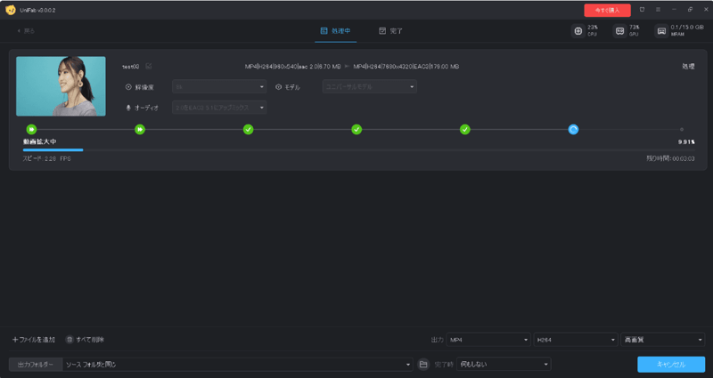Click the VRAM usage monitor icon

[661, 31]
